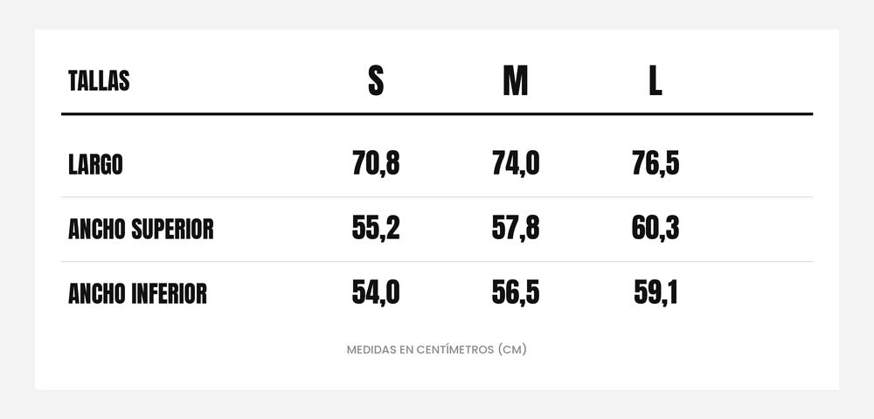874x419 pixels.
Task: Click the MEDIDAS EN CENTÍMETROS (CM) note
Action: click(x=436, y=350)
